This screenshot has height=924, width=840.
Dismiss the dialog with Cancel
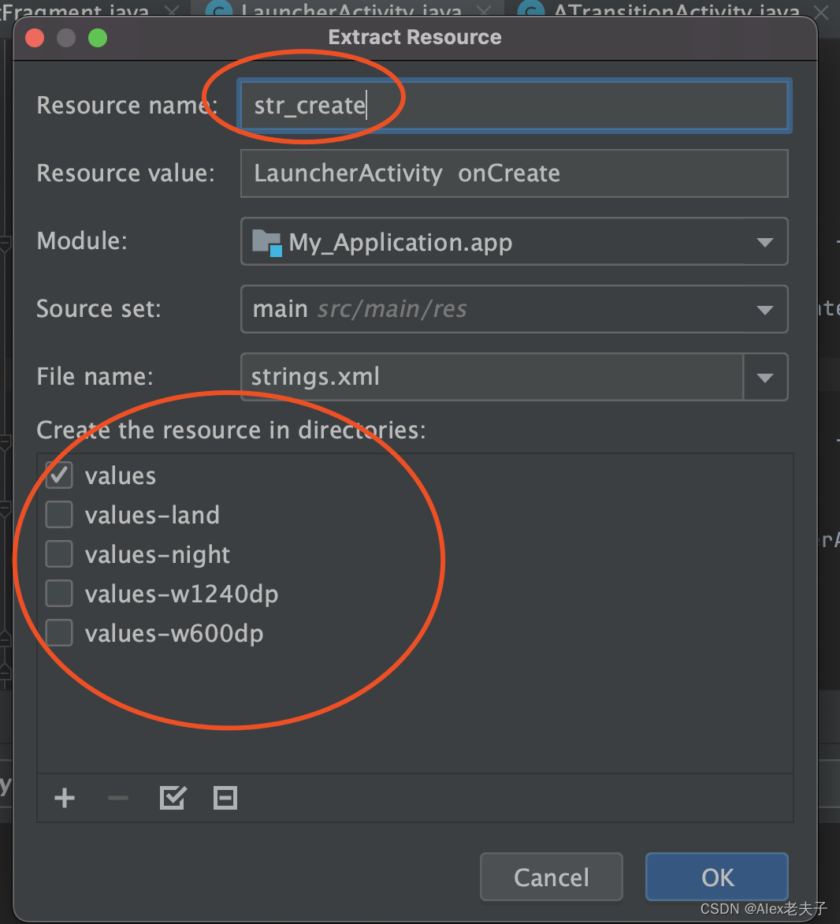(551, 877)
